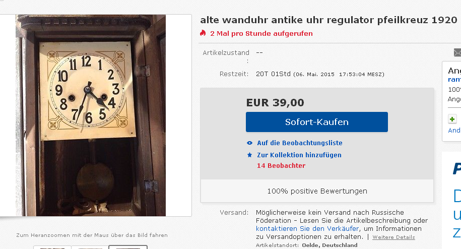Click the 100% positive Bewertungen text
461x249 pixels.
tap(317, 191)
